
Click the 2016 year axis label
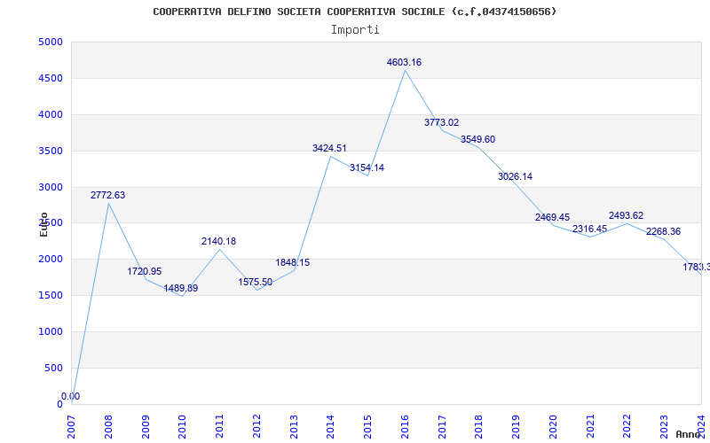pyautogui.click(x=405, y=427)
